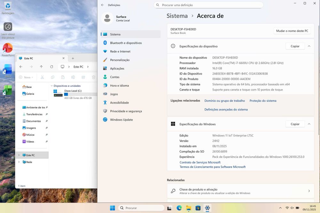Open Personalização settings page
This screenshot has width=320, height=213.
(131, 60)
